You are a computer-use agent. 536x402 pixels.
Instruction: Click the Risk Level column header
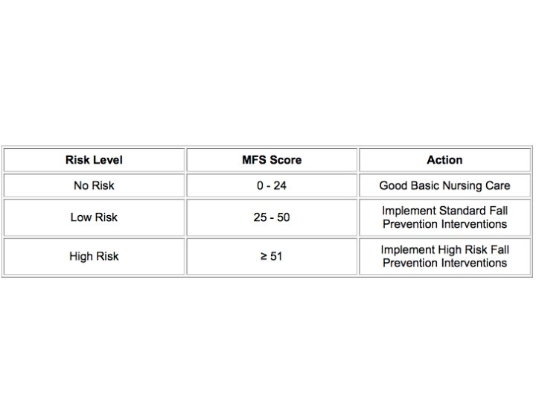(94, 160)
